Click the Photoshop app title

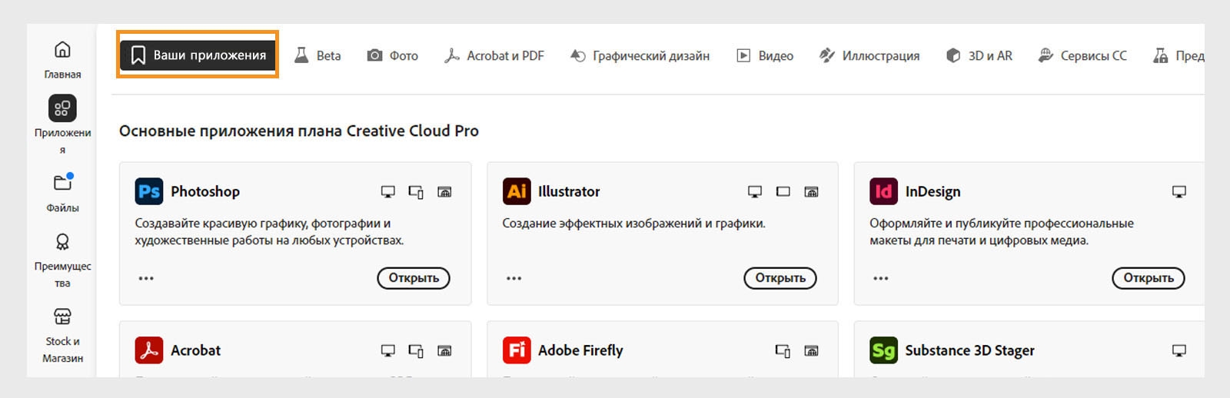(205, 191)
